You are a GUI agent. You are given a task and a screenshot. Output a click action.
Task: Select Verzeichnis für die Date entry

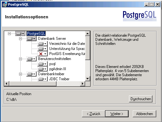(67, 44)
